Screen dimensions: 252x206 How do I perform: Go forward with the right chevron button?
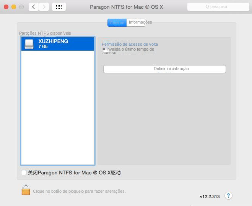44,7
